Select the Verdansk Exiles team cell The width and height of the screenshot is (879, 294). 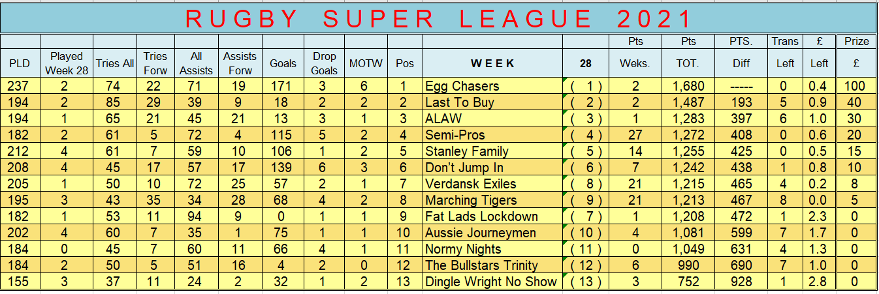[x=492, y=184]
